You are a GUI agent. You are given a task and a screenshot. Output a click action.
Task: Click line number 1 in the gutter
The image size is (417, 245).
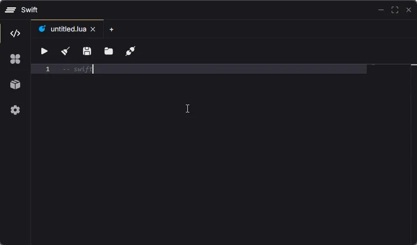coord(48,69)
